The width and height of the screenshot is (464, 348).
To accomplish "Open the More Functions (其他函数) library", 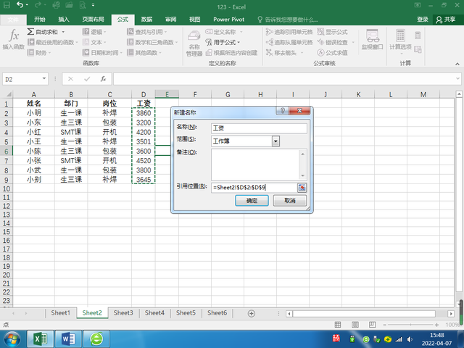I will [144, 53].
